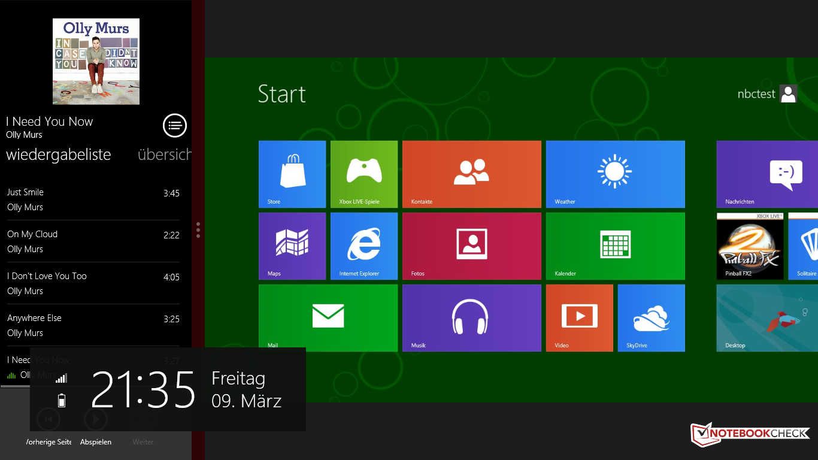Launch Internet Explorer from its tile

[x=364, y=246]
